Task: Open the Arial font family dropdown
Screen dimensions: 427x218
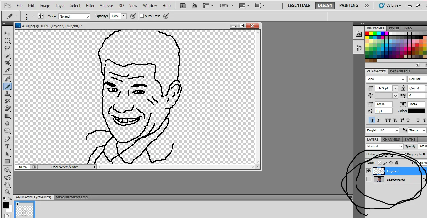Action: [386, 79]
